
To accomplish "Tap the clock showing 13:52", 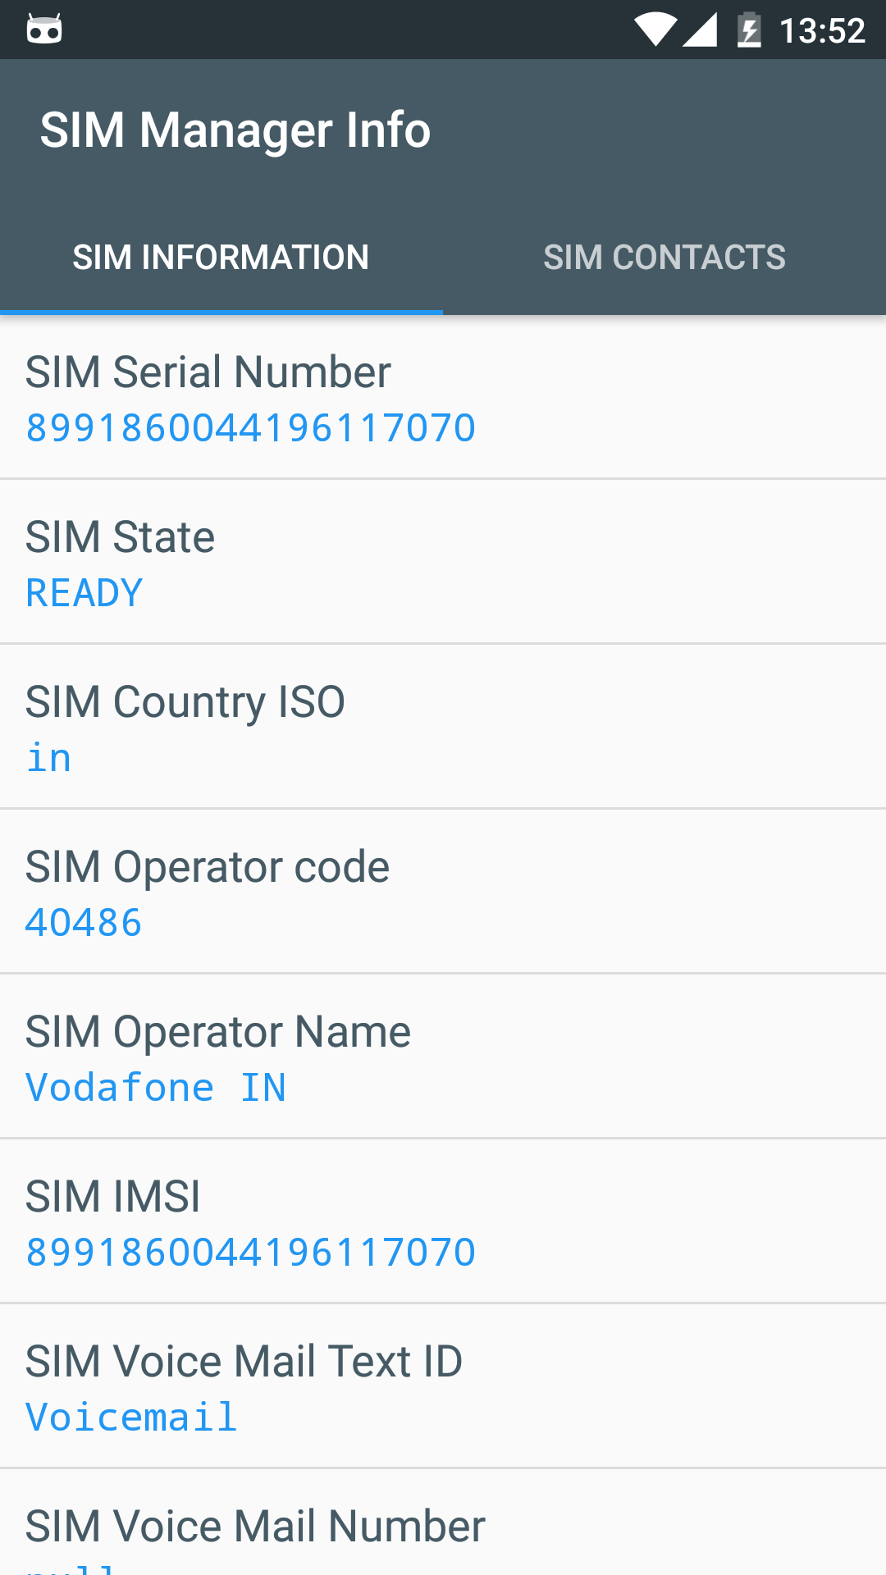I will [821, 31].
